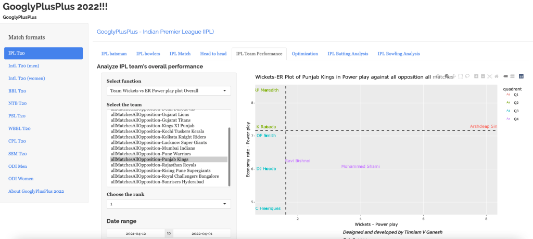
Task: Click the zoom out minus icon
Action: (x=483, y=76)
